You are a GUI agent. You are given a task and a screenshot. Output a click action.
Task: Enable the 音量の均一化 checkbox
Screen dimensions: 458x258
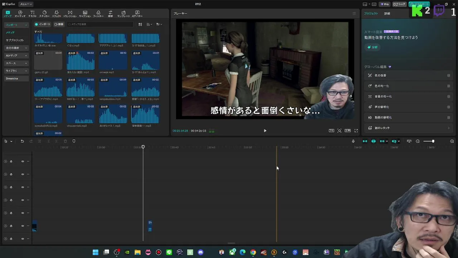click(x=449, y=96)
